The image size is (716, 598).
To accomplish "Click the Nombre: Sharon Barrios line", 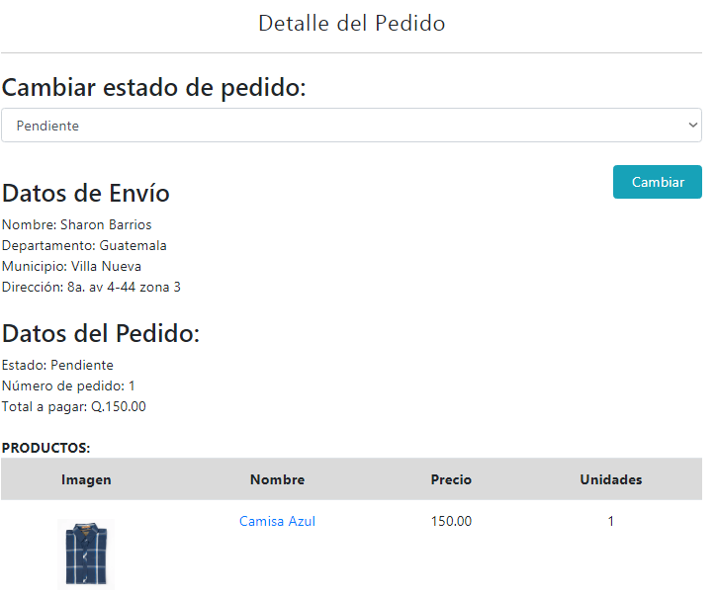I will click(x=77, y=224).
